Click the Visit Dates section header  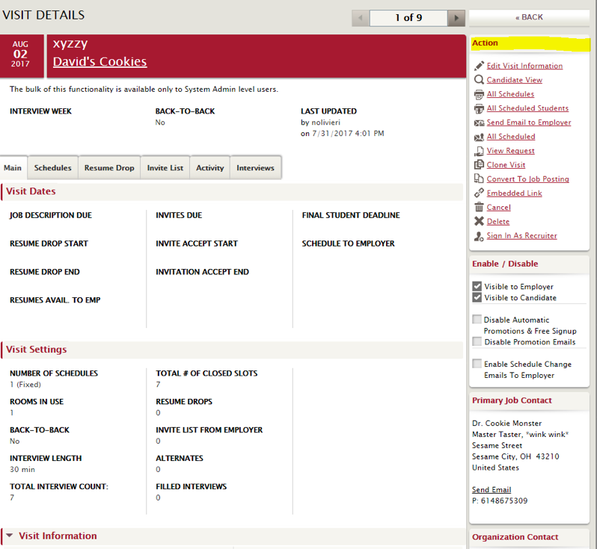click(232, 192)
